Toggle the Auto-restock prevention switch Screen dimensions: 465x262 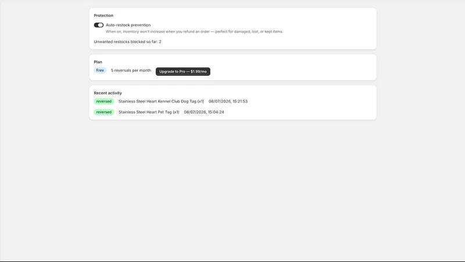coord(99,25)
